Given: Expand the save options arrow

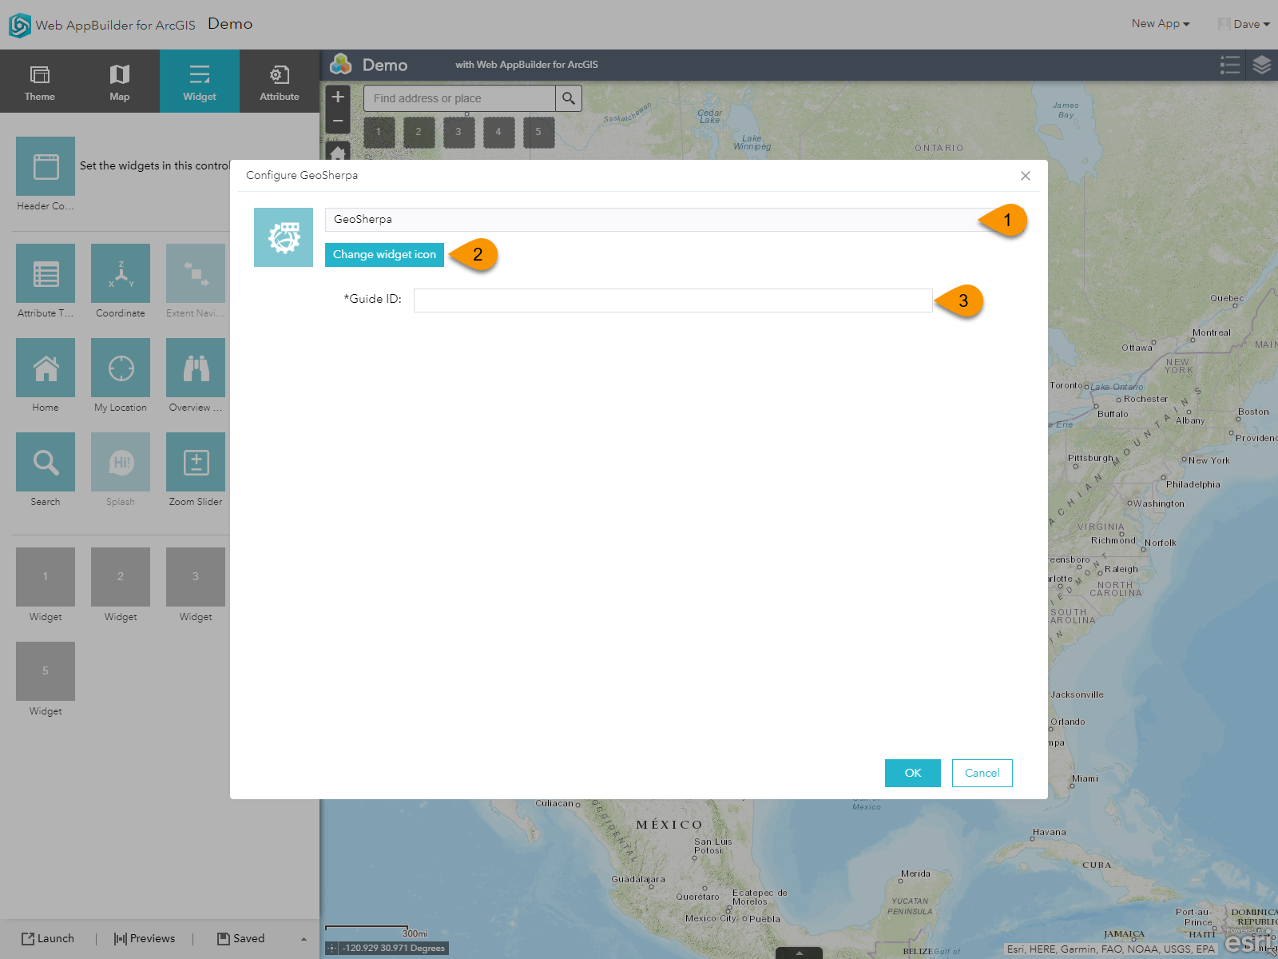Looking at the screenshot, I should click(304, 939).
